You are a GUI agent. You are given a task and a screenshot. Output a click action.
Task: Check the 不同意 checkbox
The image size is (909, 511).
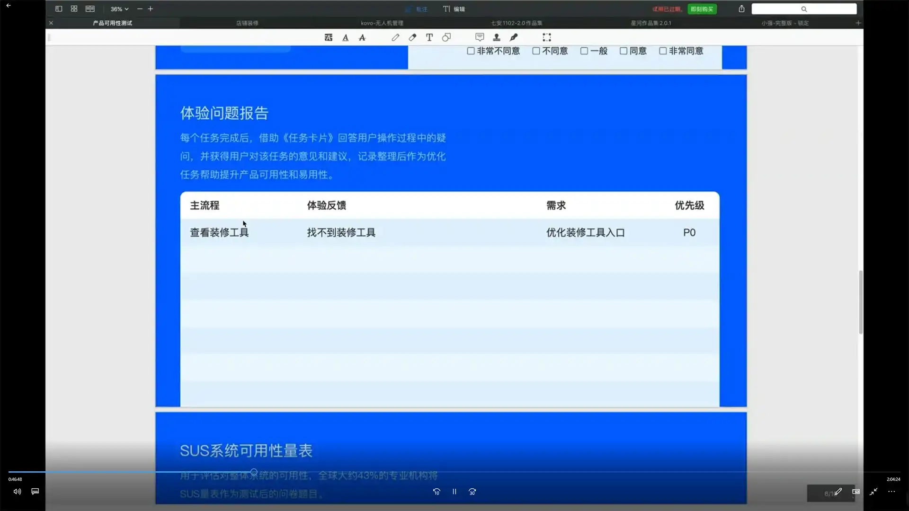point(535,51)
